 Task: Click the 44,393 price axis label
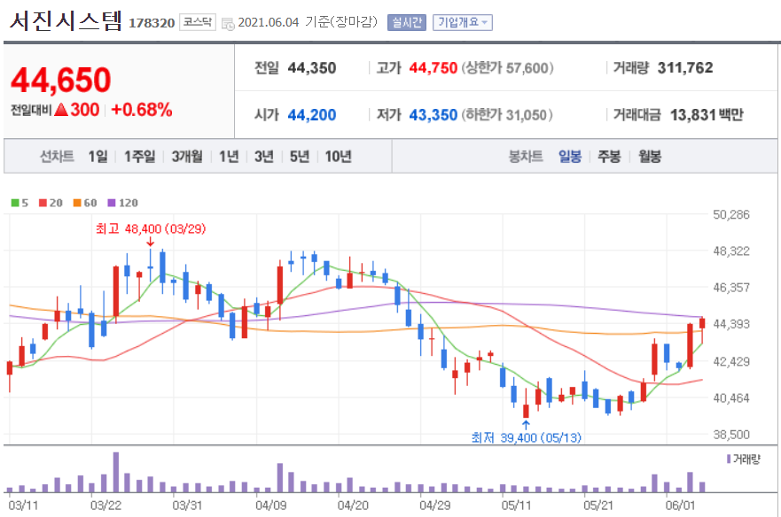(731, 324)
